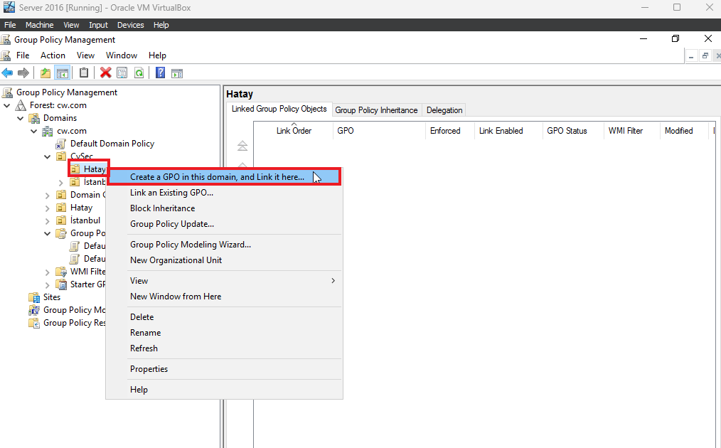Collapse the CySec organizational unit
This screenshot has height=448, width=721.
[x=47, y=157]
